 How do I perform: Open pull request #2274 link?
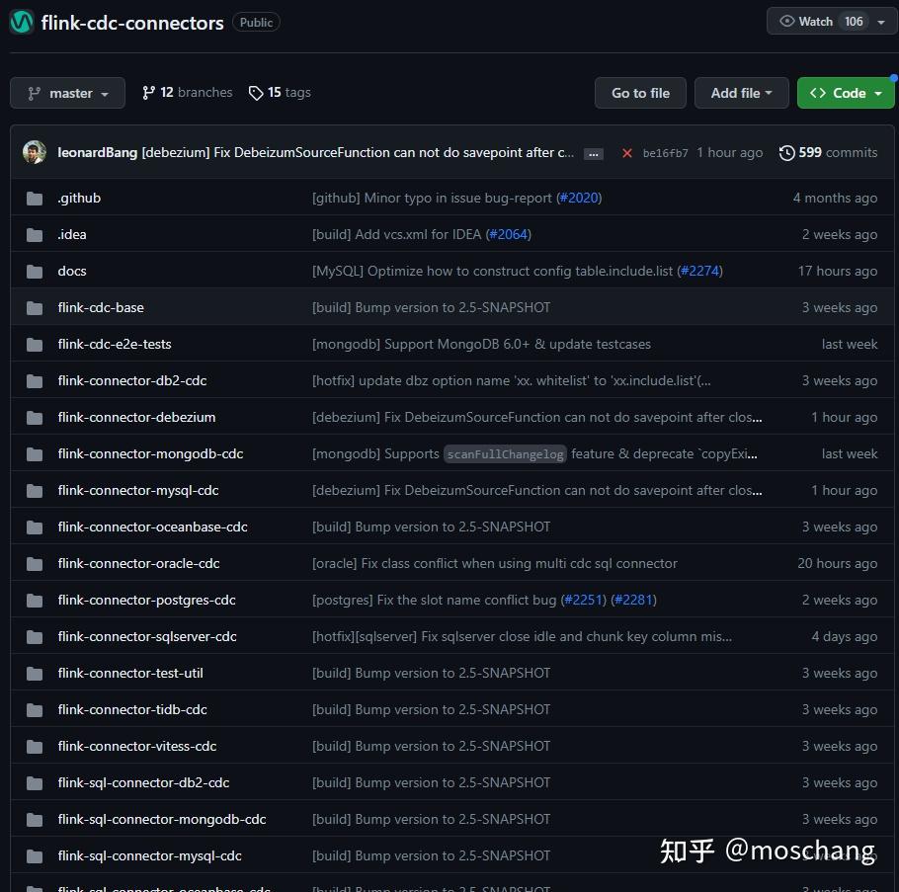pos(699,271)
